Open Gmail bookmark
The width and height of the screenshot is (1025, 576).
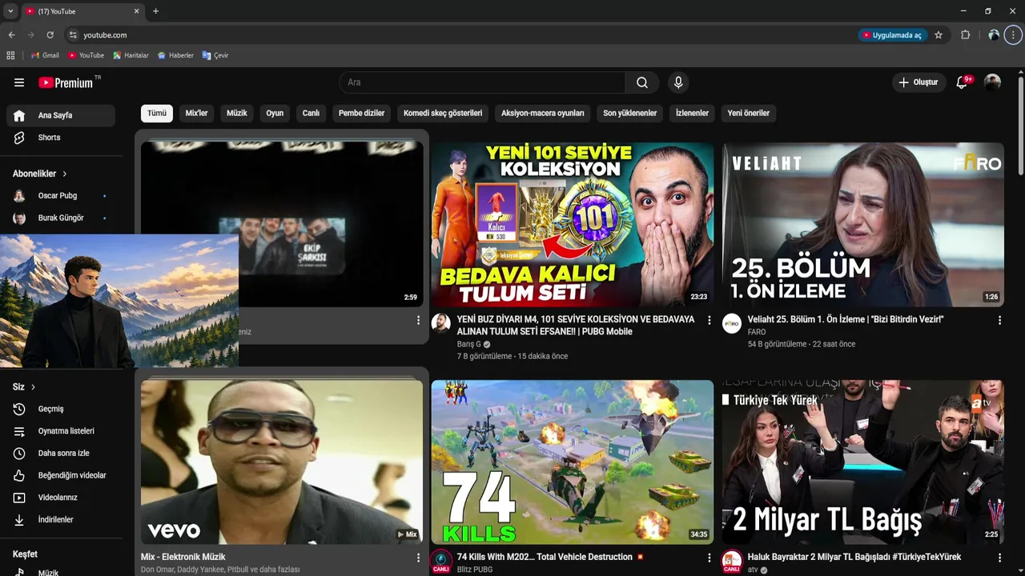click(x=45, y=55)
